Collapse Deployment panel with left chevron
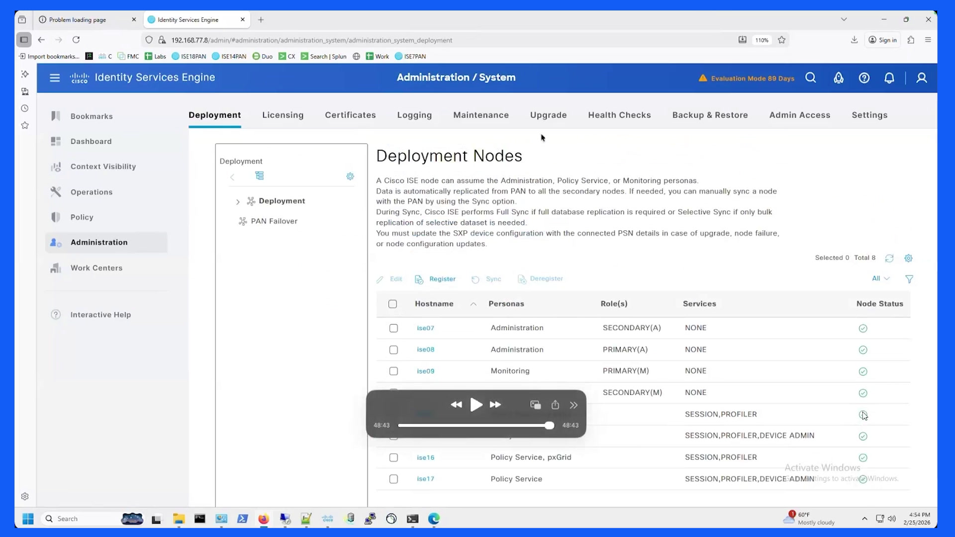 (232, 177)
